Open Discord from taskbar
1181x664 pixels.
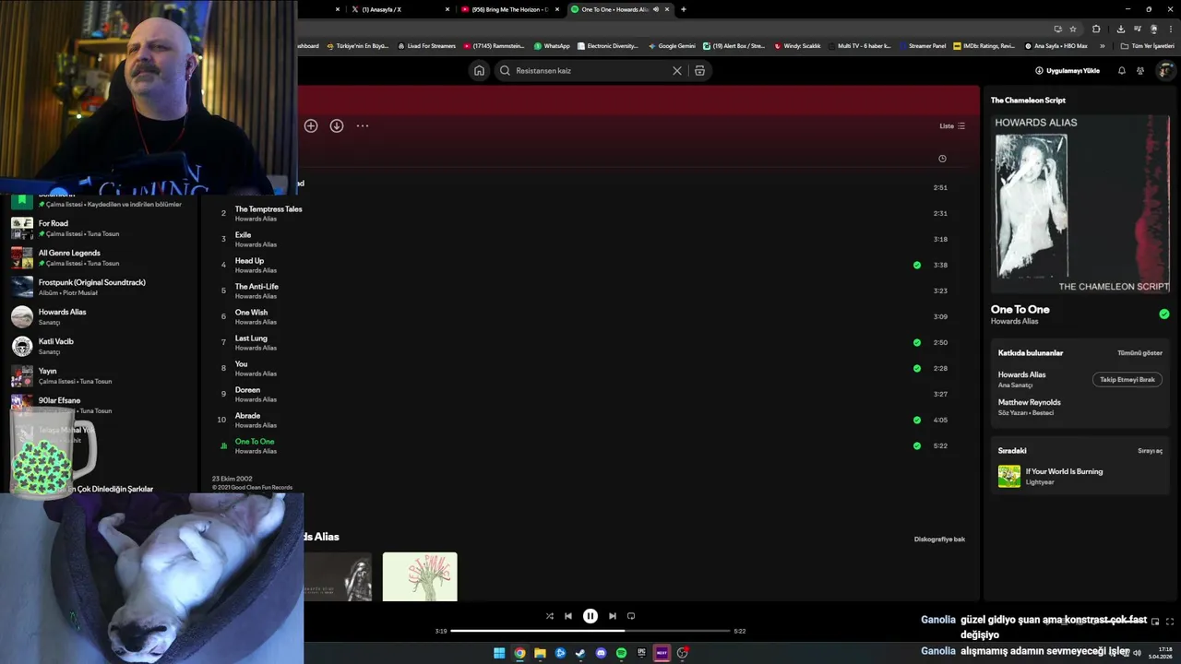click(601, 653)
